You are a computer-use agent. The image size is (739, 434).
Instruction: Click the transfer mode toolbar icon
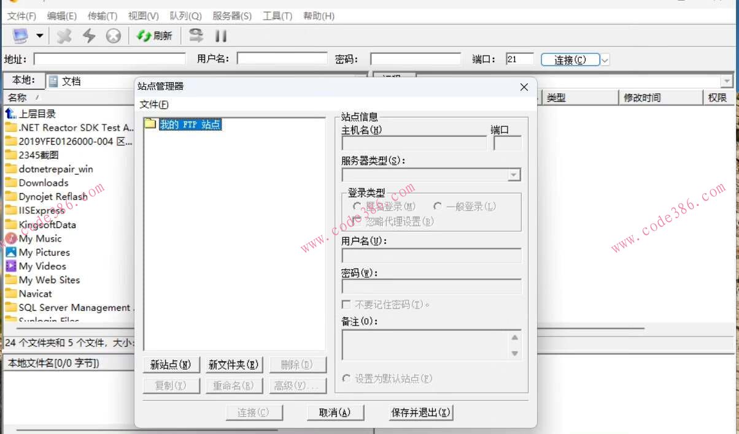coord(195,36)
